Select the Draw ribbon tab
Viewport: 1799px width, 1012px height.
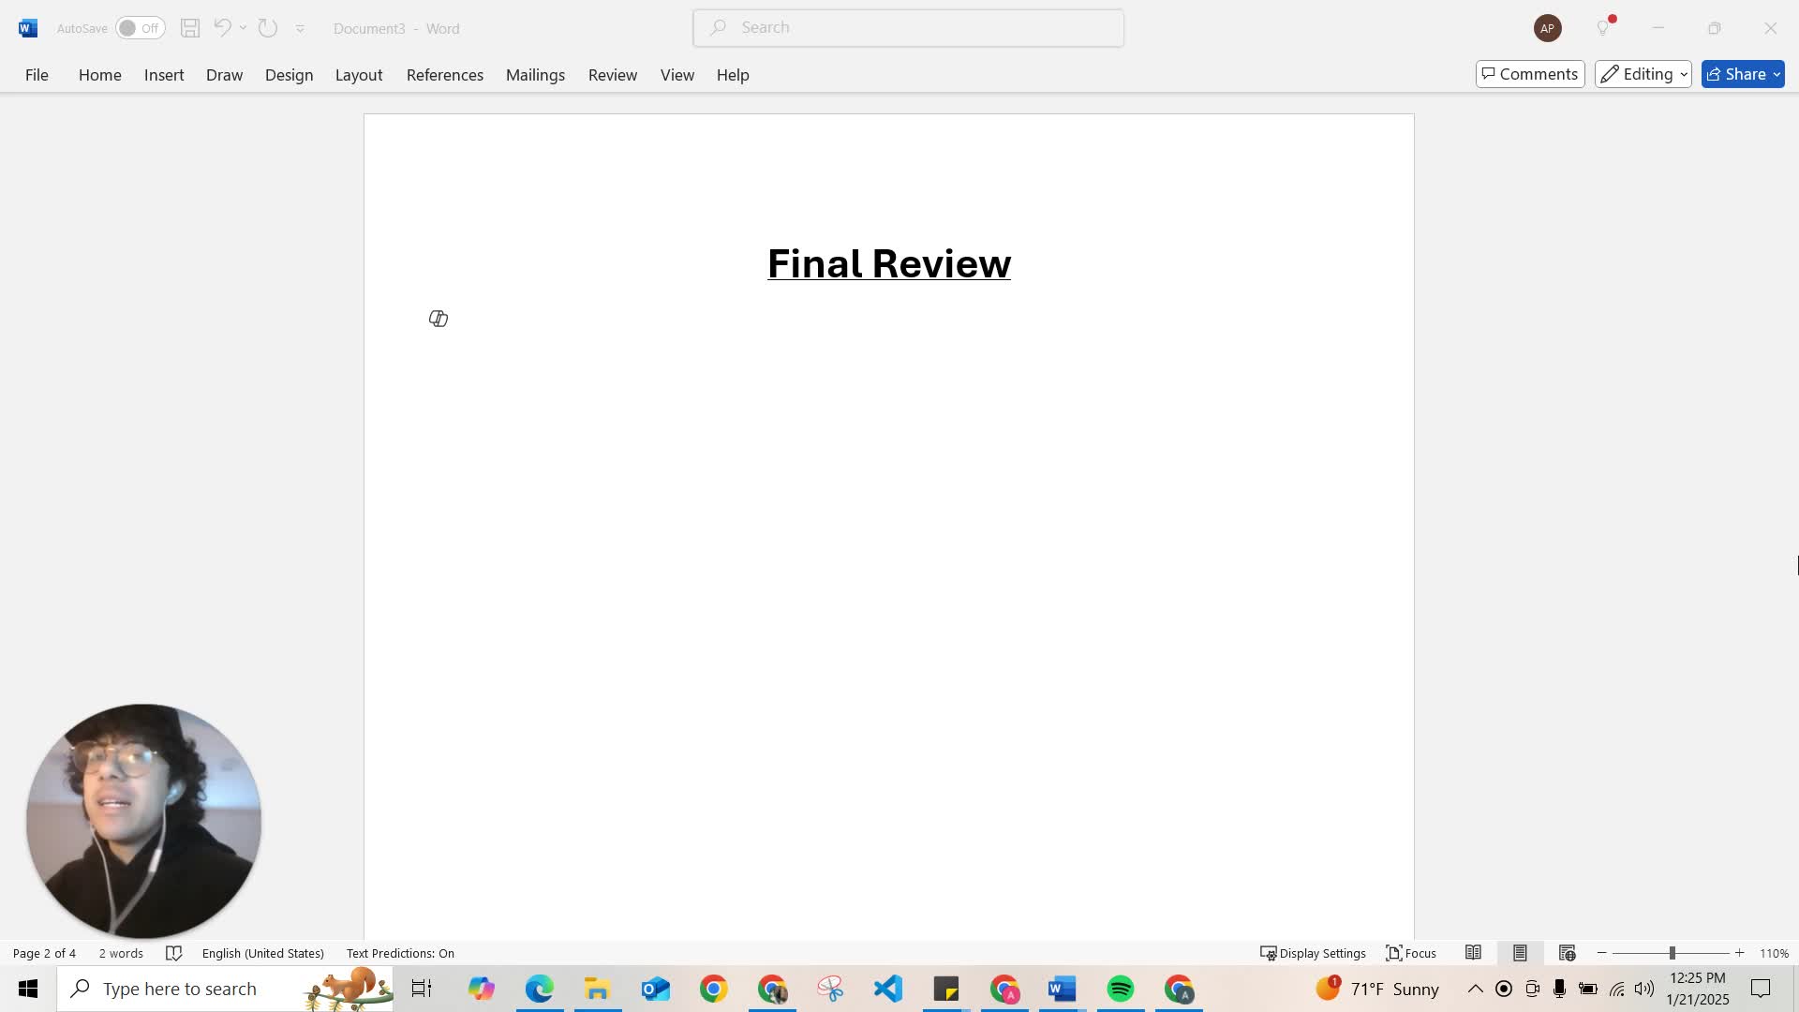pos(224,74)
